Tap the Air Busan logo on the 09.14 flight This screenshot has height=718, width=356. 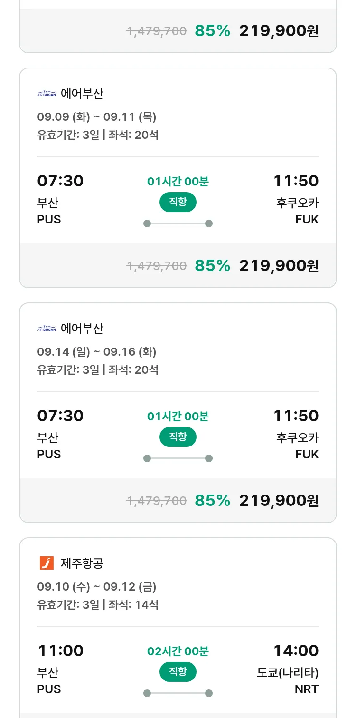tap(47, 329)
